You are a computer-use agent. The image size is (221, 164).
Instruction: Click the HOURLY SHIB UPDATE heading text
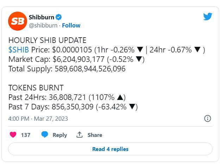[x=47, y=40]
